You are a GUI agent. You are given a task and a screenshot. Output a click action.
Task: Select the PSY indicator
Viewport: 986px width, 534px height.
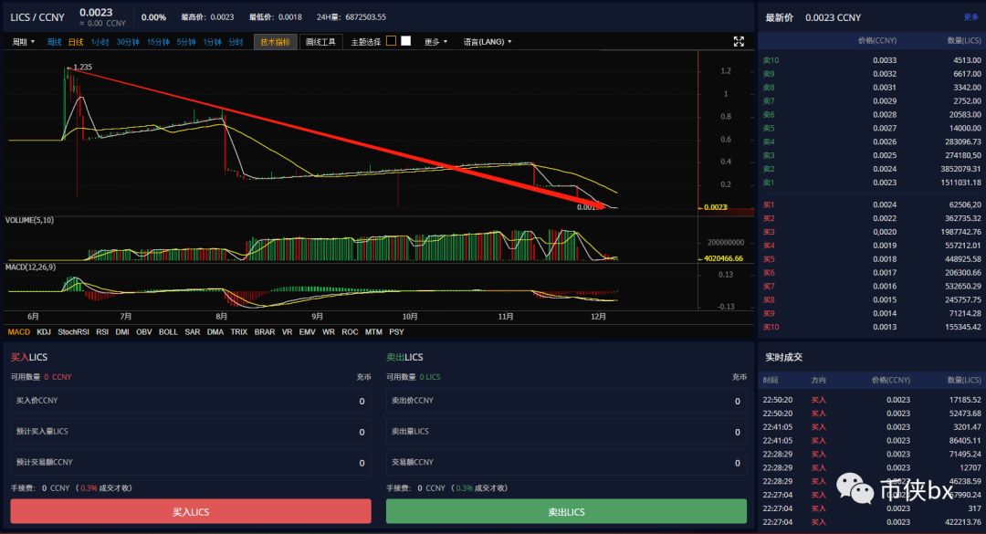[397, 332]
